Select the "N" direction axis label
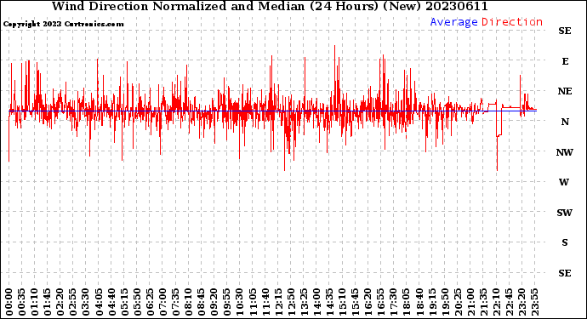587x319 pixels. 565,122
